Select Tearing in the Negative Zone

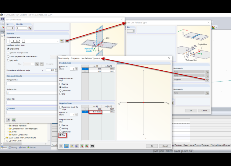point(60,125)
